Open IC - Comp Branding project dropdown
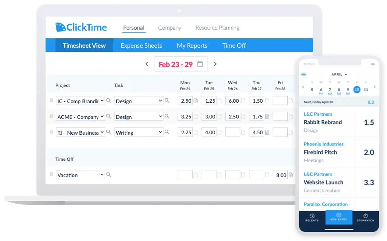Image resolution: width=387 pixels, height=241 pixels. point(80,101)
